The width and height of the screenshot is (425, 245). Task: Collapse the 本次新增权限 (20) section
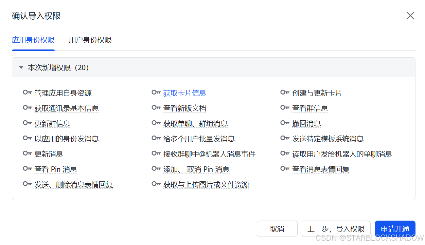pos(21,67)
